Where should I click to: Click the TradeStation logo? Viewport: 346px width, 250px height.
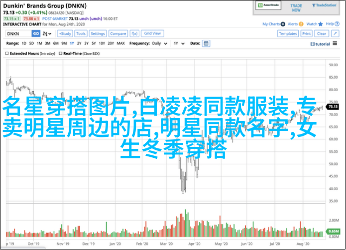coord(324,5)
